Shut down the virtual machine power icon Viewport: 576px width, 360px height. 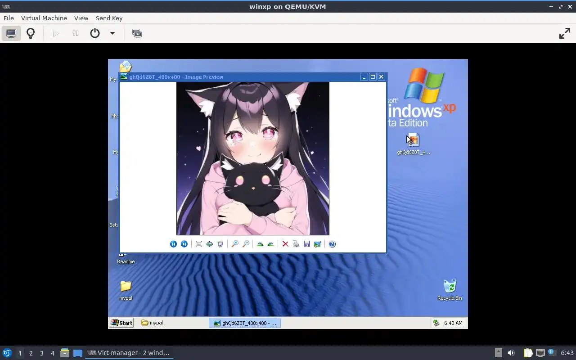coord(95,33)
